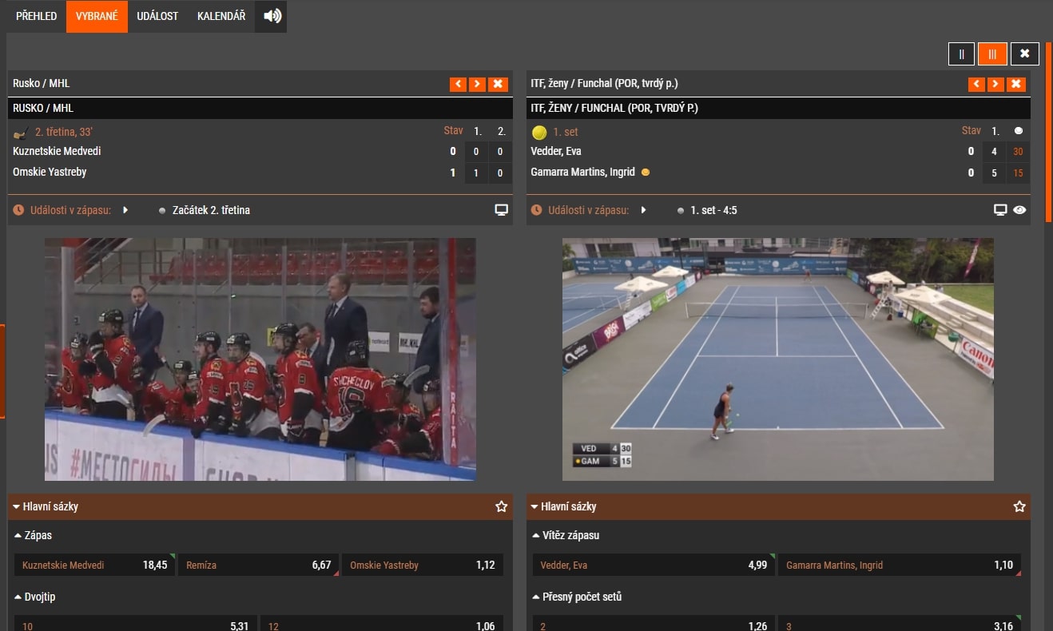Open the Přehled tab
The width and height of the screenshot is (1053, 631).
pos(36,16)
